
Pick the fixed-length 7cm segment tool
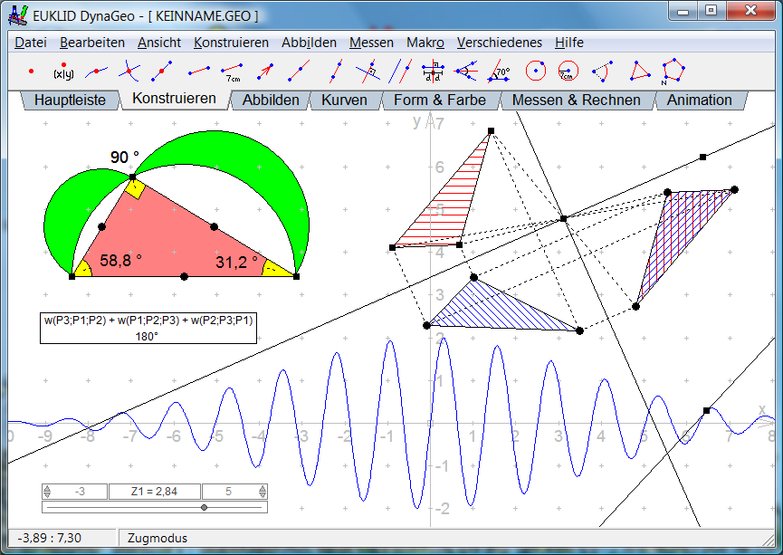(233, 70)
